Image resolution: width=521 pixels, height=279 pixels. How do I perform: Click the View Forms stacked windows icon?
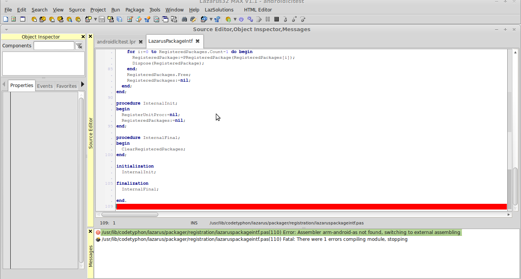[x=165, y=19]
